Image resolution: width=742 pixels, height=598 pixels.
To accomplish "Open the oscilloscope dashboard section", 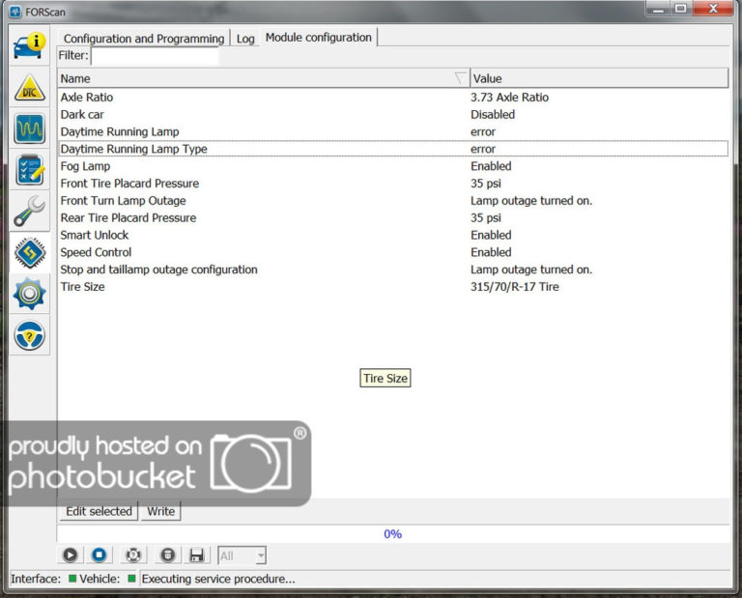I will pyautogui.click(x=29, y=128).
